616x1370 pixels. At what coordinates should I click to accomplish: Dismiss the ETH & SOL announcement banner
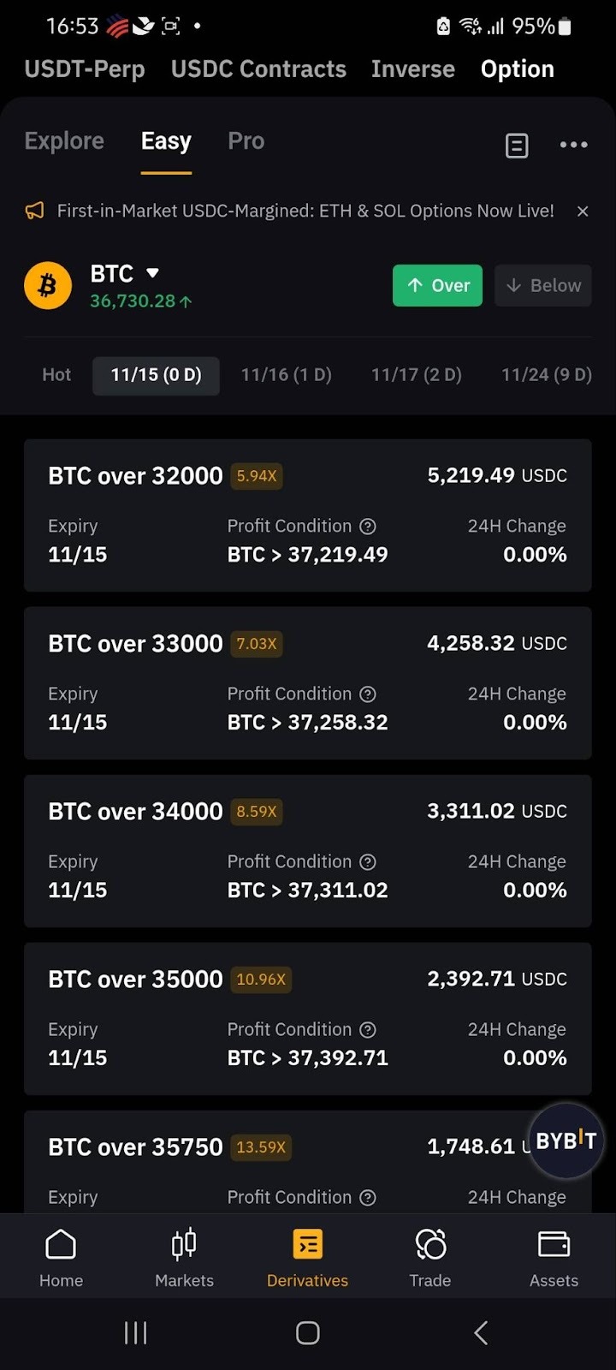click(583, 211)
